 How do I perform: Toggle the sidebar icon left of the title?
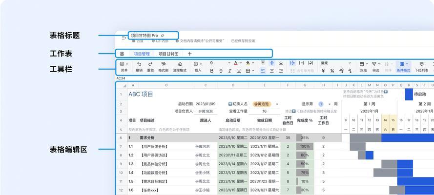(x=124, y=38)
